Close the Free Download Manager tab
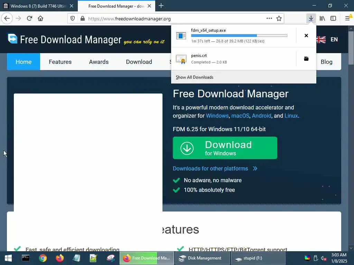354x265 pixels. click(x=149, y=6)
